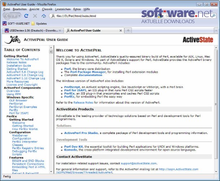Open Persistent Connections link

(x=28, y=164)
